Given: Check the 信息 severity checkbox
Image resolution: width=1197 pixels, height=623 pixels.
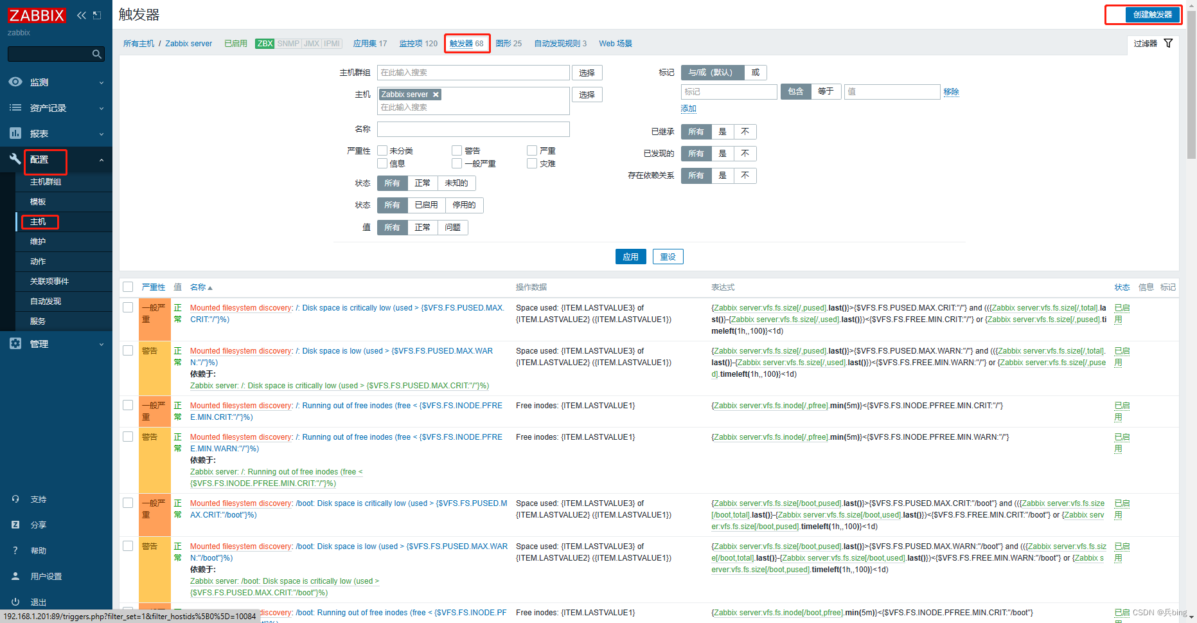Looking at the screenshot, I should (x=382, y=163).
